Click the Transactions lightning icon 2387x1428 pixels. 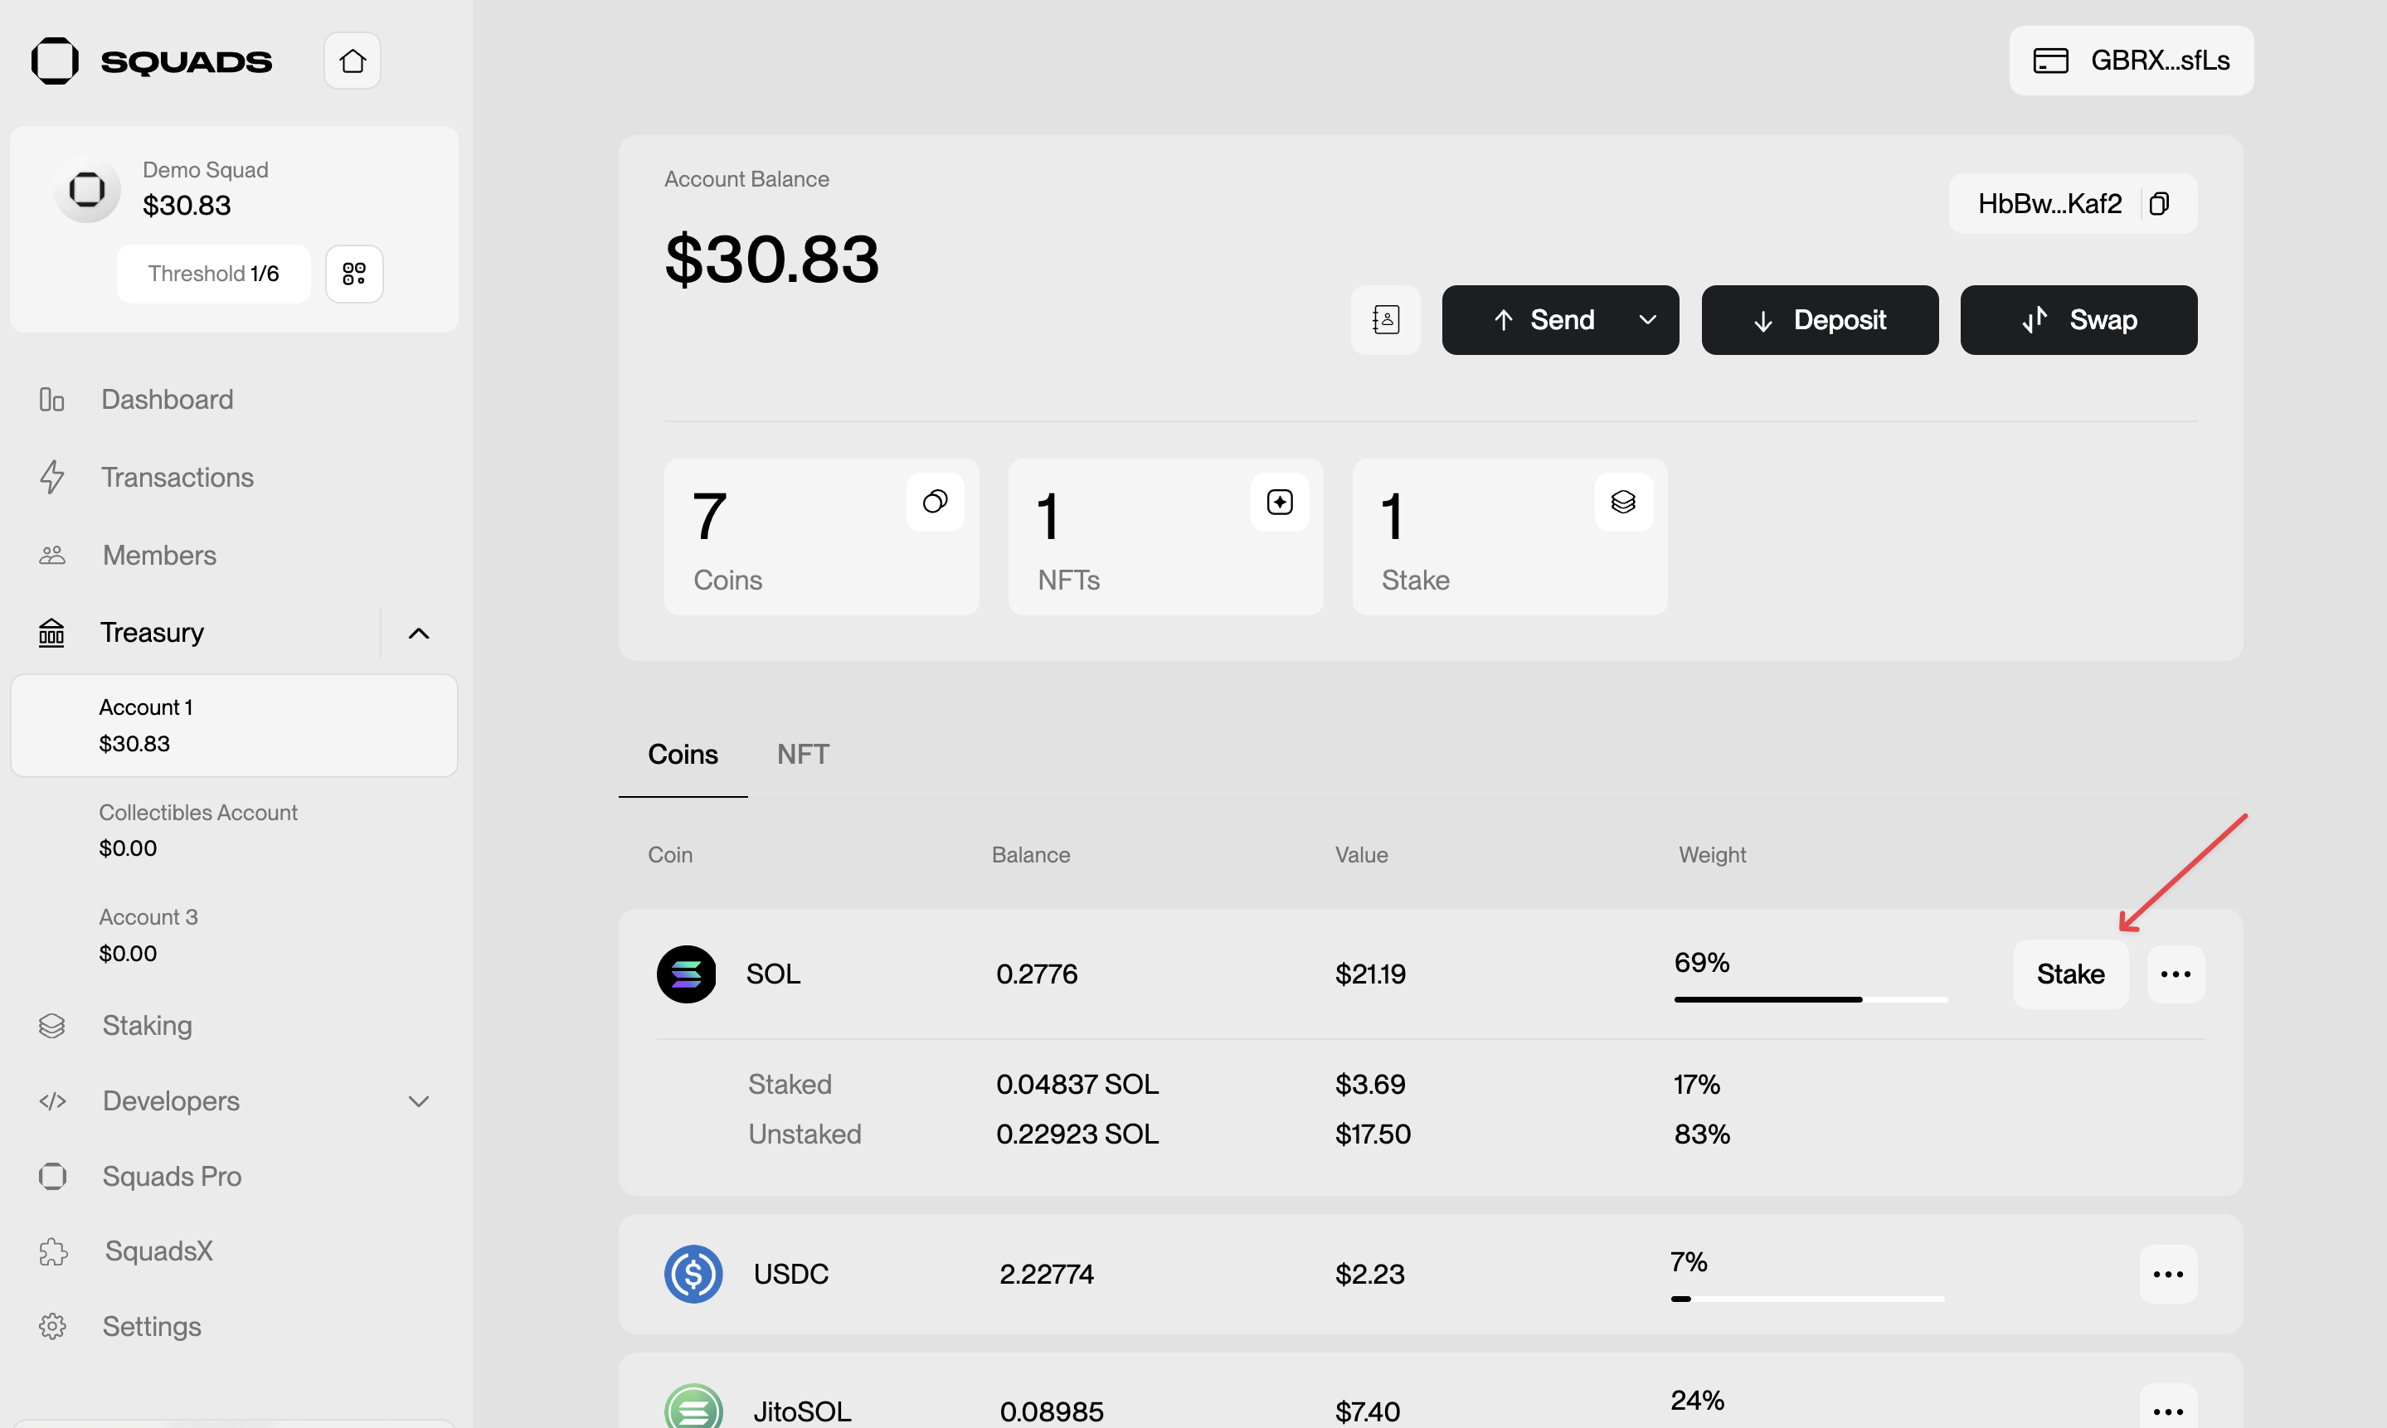pos(52,476)
